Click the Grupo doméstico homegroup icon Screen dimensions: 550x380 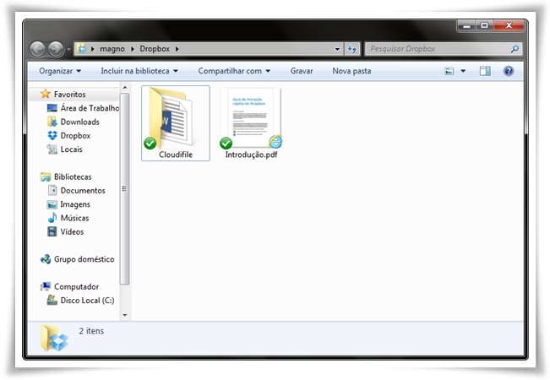46,259
